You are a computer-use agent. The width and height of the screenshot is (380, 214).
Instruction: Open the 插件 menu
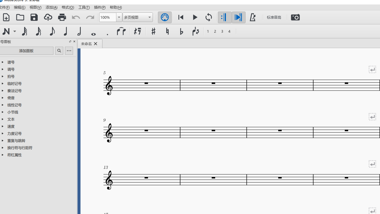(x=100, y=7)
